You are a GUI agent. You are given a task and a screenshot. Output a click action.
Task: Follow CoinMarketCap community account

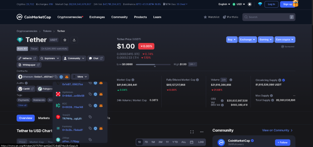(x=283, y=143)
